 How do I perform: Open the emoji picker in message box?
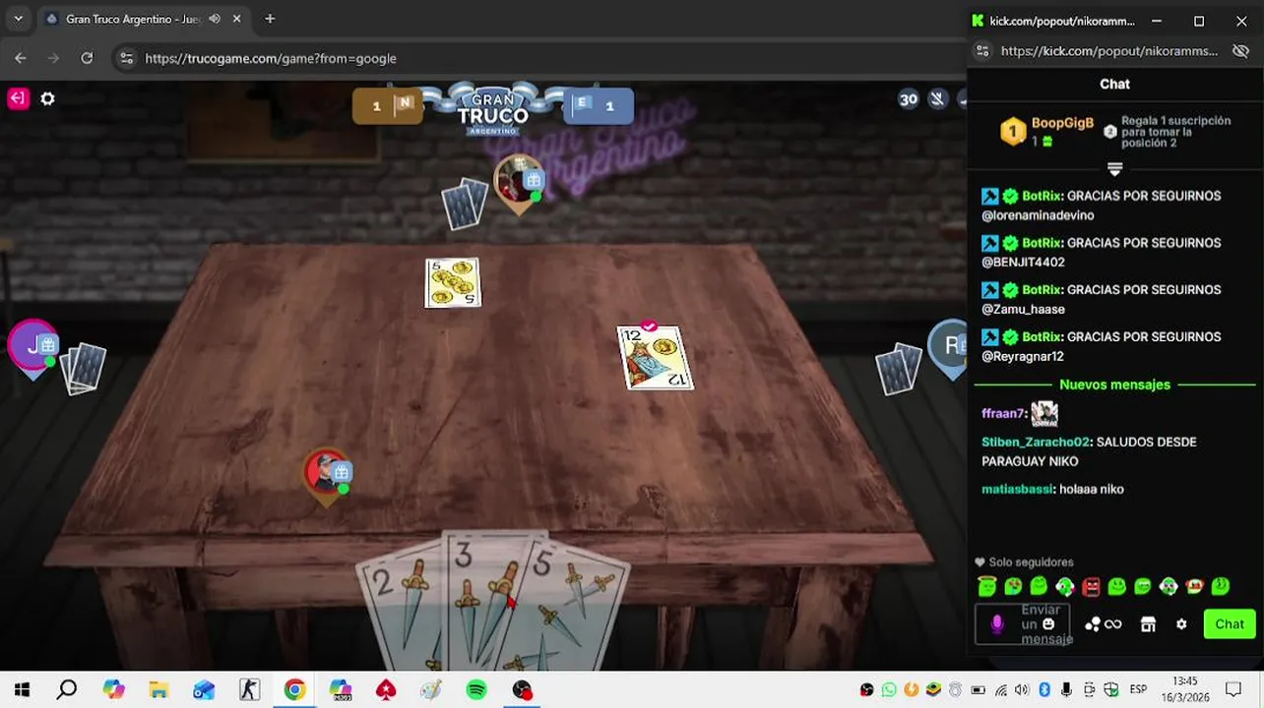click(1048, 624)
